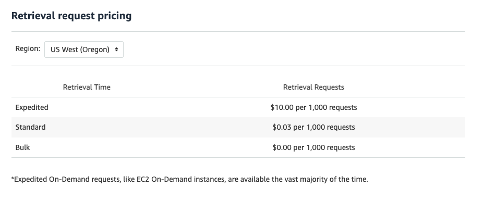The image size is (483, 200).
Task: Click the $0.03 per 1,000 requests price
Action: pyautogui.click(x=313, y=128)
